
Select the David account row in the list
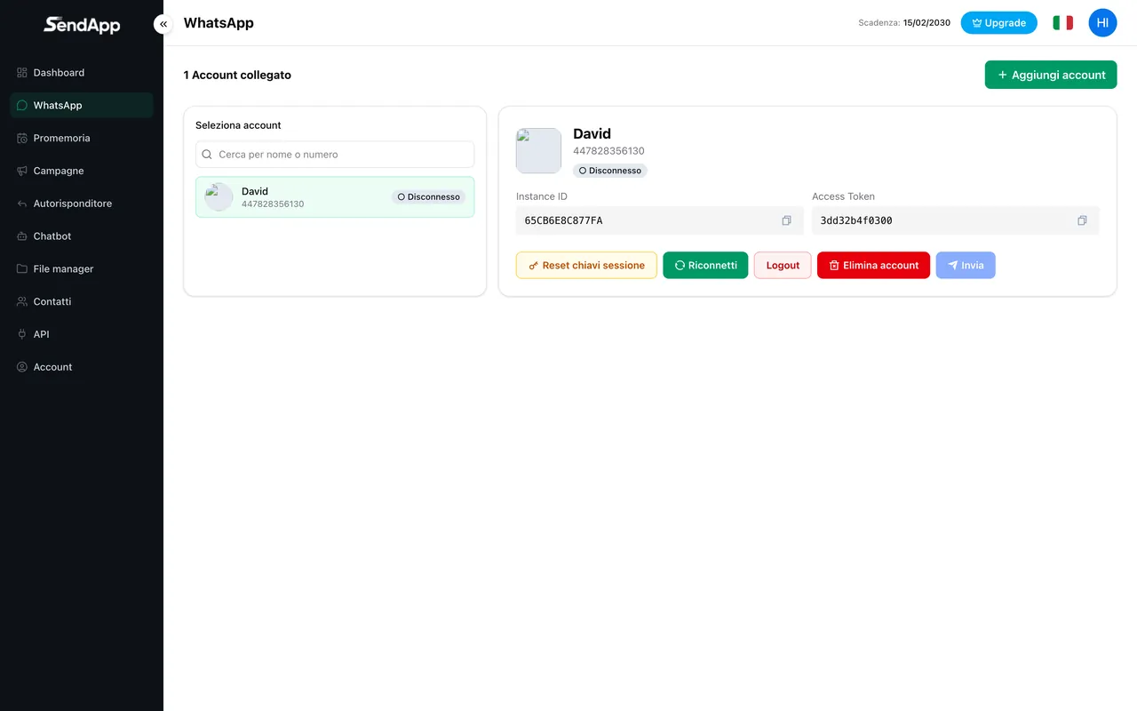point(335,197)
